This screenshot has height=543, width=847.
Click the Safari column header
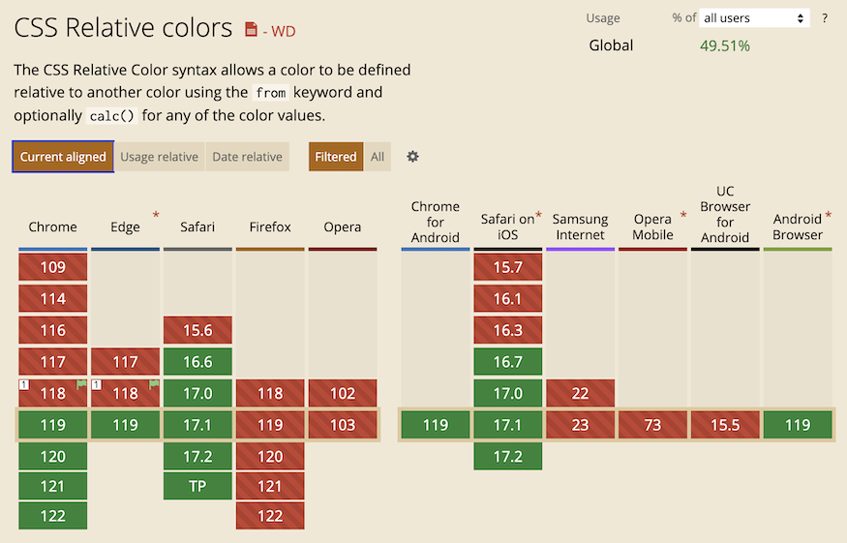(197, 226)
